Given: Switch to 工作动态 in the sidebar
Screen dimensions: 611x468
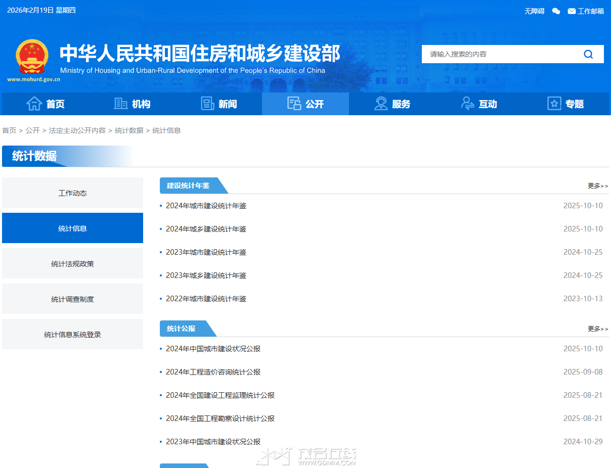Looking at the screenshot, I should [x=72, y=193].
